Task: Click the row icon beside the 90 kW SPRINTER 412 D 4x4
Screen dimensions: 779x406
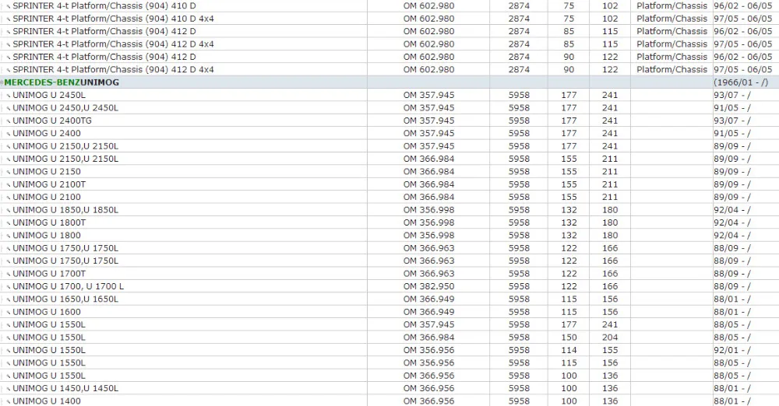Action: click(9, 70)
